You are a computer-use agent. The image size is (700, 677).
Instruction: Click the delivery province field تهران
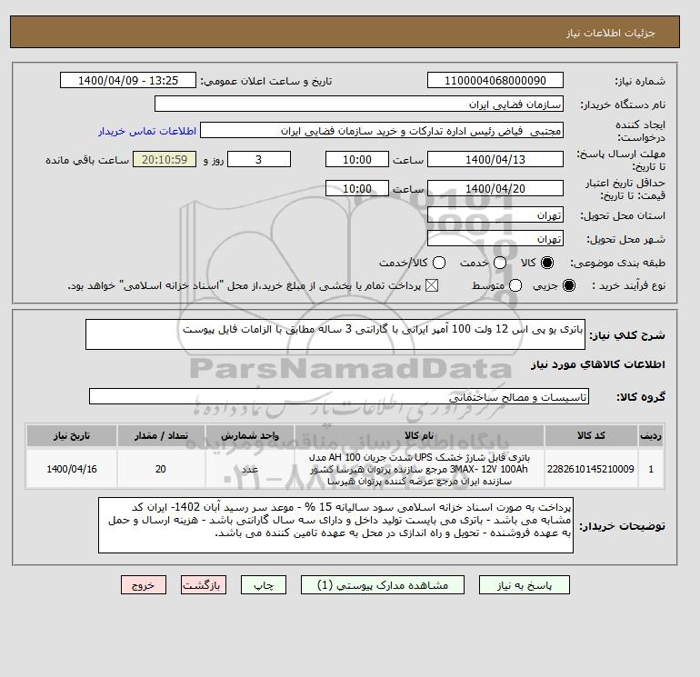495,215
